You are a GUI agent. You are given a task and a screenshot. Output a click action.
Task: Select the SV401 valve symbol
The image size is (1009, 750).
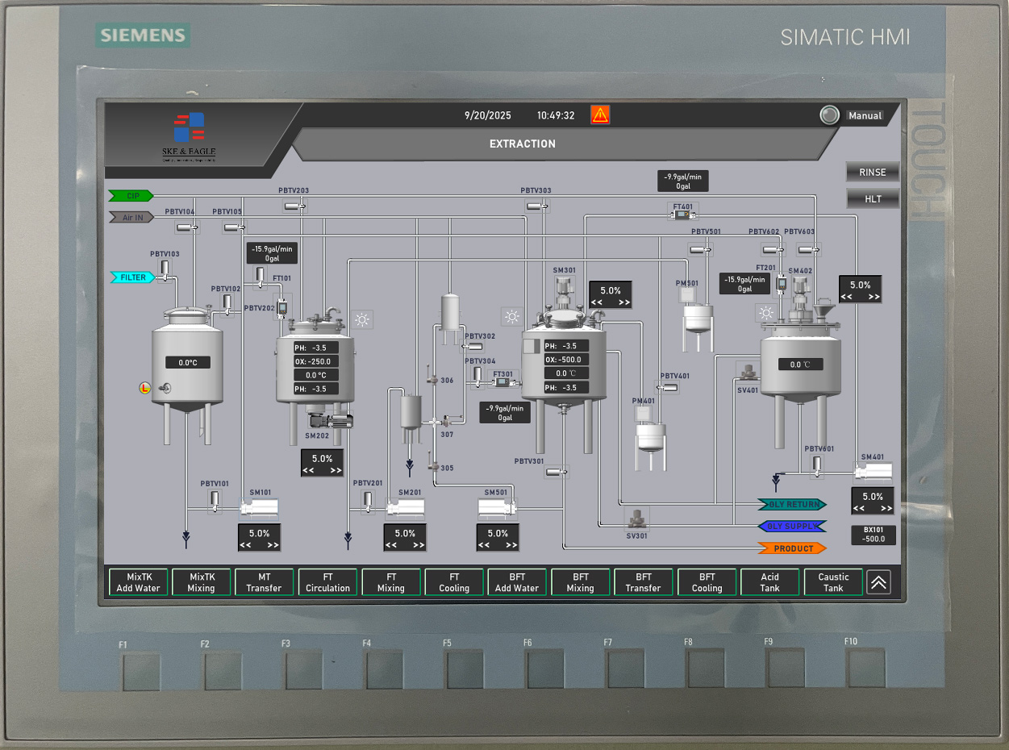coord(749,373)
